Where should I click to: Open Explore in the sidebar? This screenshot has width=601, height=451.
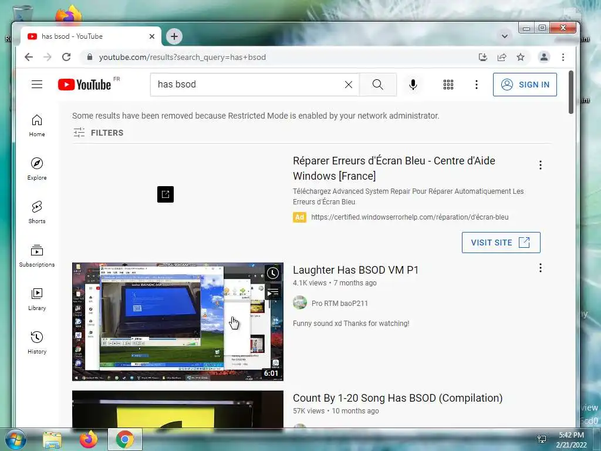click(x=37, y=169)
